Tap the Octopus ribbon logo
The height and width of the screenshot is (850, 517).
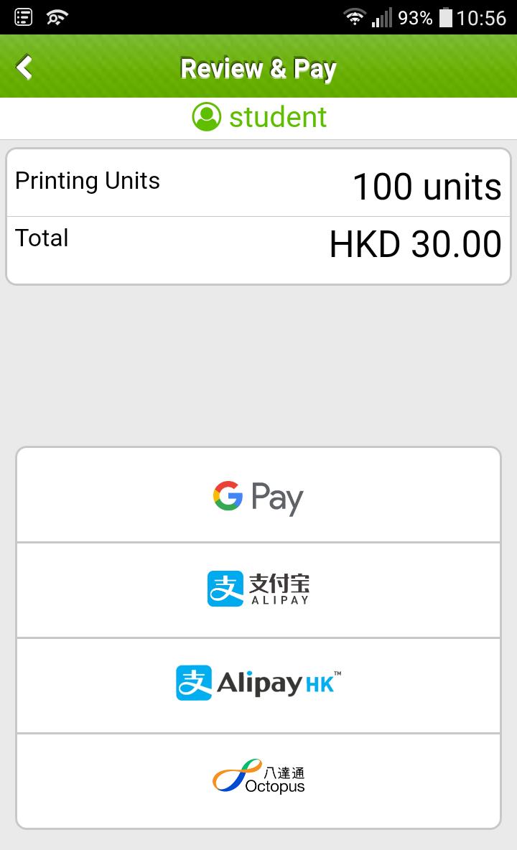(237, 775)
